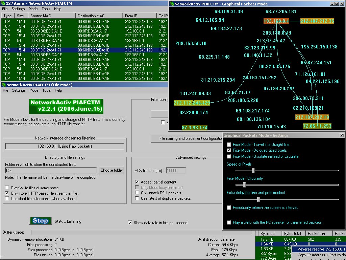Enable Only watch PSH packets
The width and height of the screenshot is (346, 260).
137,193
